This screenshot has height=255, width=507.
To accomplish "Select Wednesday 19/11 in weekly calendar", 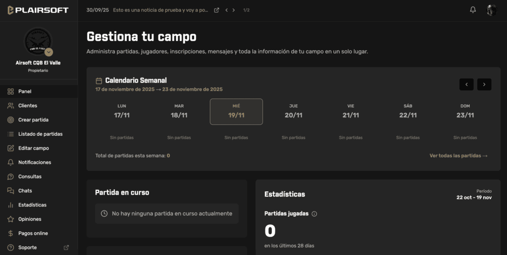I will tap(236, 111).
